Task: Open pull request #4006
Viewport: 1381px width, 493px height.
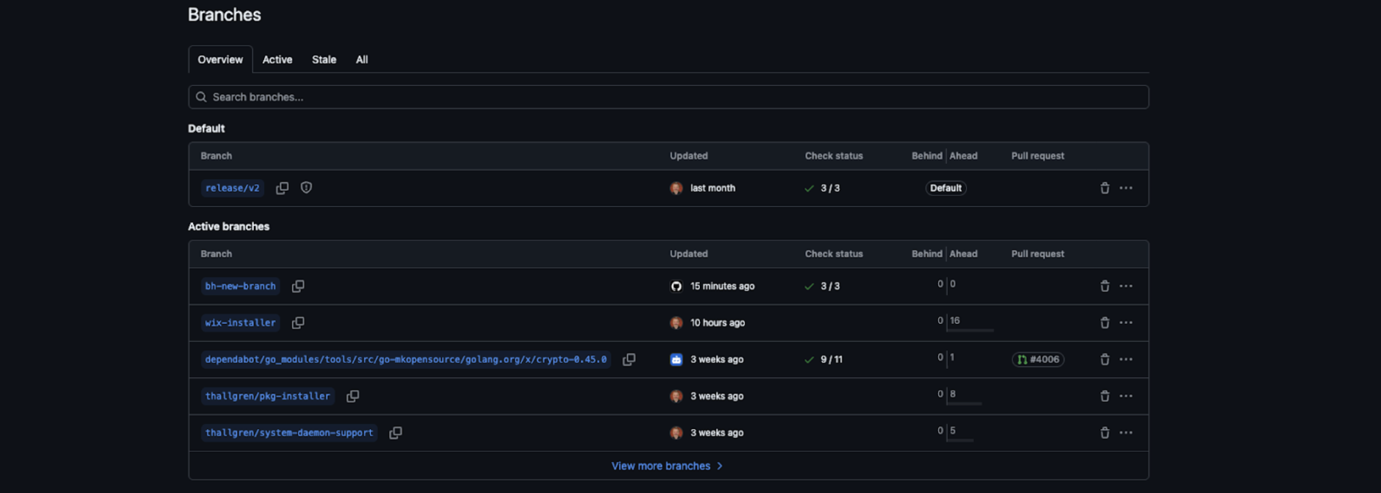Action: [x=1038, y=360]
